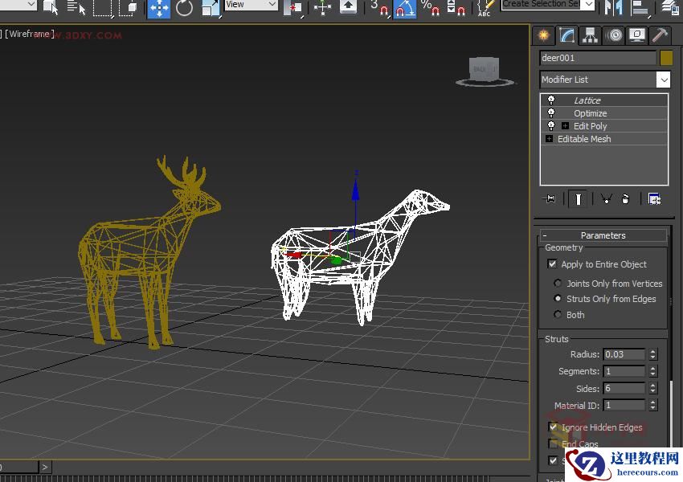Click Pin Stack icon below modifier stack
The image size is (683, 482).
[x=550, y=199]
